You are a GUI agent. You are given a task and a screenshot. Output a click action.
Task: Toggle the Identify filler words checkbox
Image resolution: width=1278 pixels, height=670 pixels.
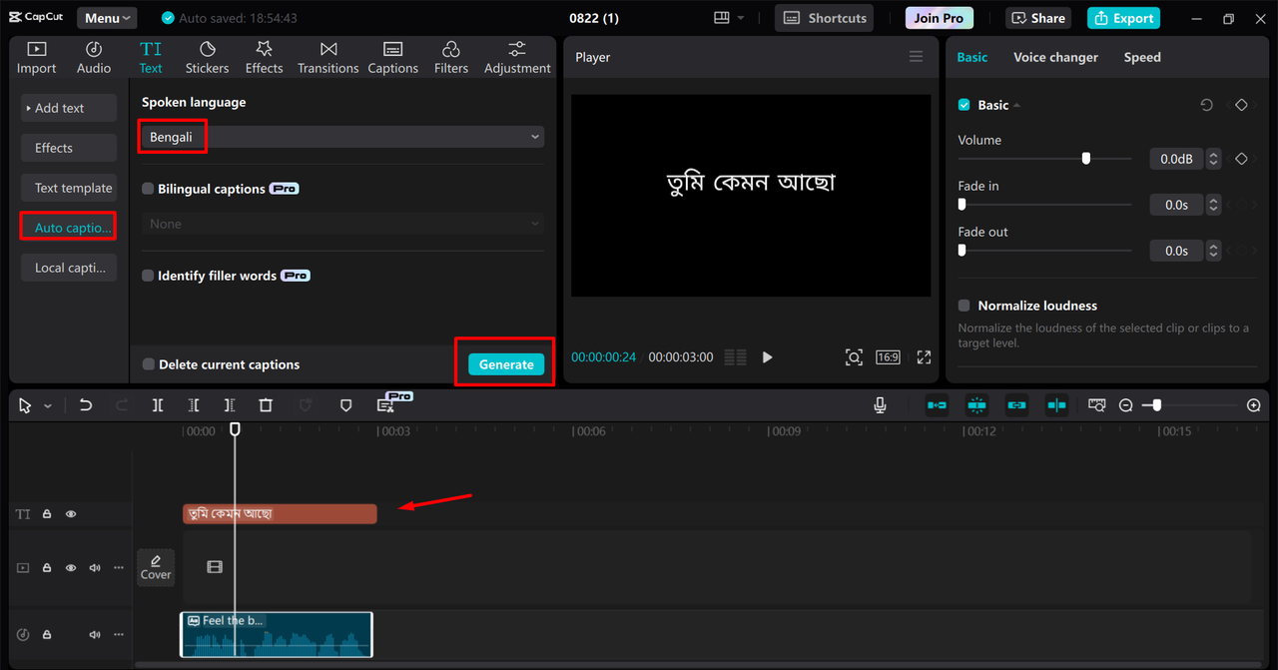(x=148, y=276)
